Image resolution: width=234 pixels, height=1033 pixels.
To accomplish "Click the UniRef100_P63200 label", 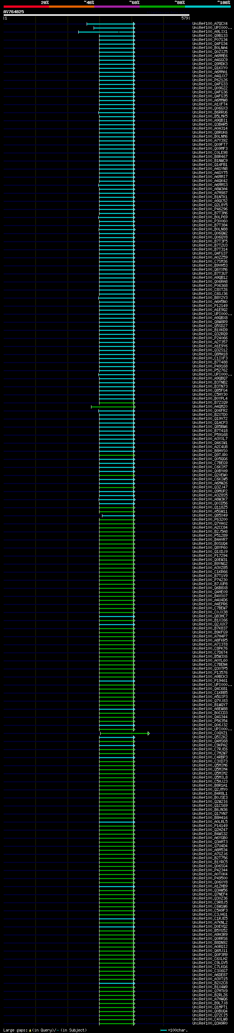I will [x=210, y=520].
